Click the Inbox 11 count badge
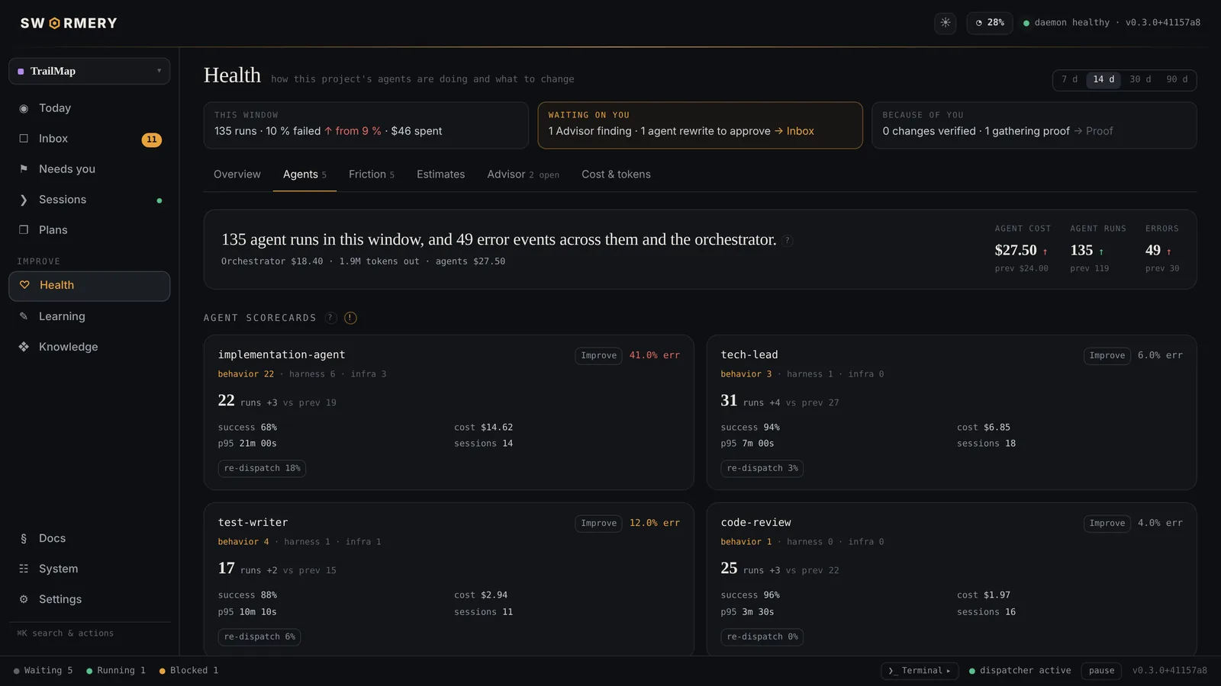This screenshot has height=686, width=1221. [x=152, y=139]
